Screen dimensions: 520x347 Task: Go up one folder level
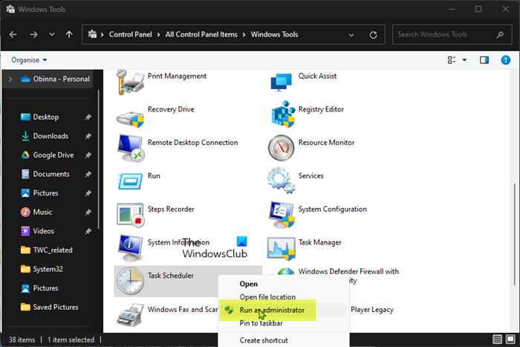(69, 34)
